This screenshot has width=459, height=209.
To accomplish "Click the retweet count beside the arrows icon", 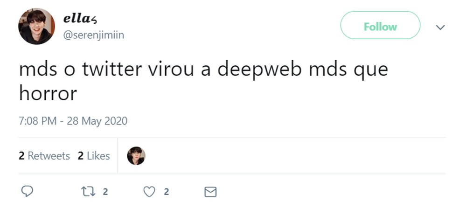I will click(105, 191).
